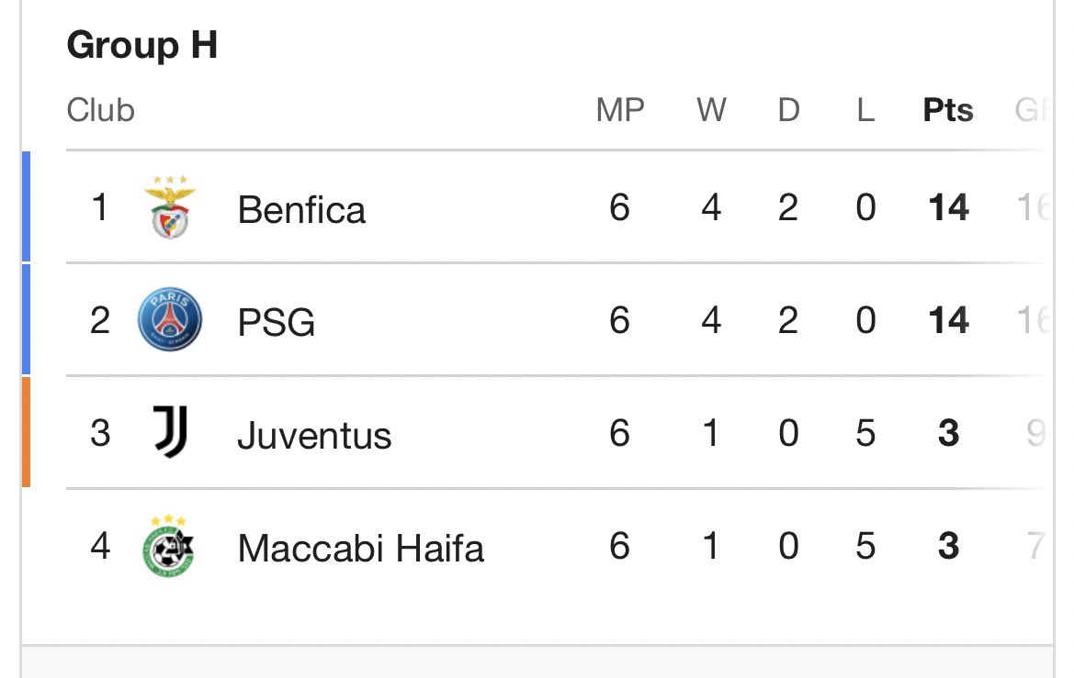The image size is (1074, 678).
Task: Click the Maccabi Haifa crest
Action: (x=168, y=546)
